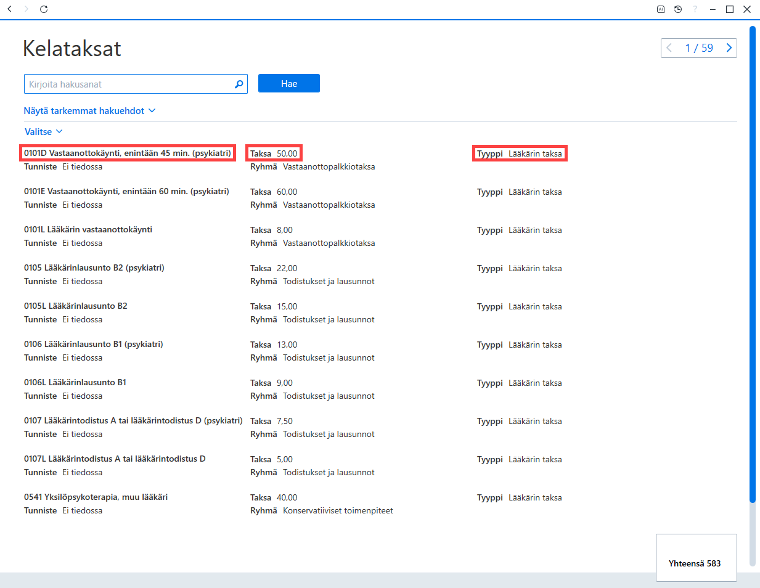This screenshot has width=760, height=588.
Task: Go back with the top-left arrow
Action: click(9, 9)
